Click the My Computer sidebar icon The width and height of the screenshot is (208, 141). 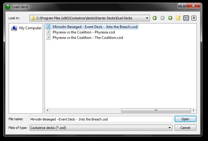(x=14, y=28)
